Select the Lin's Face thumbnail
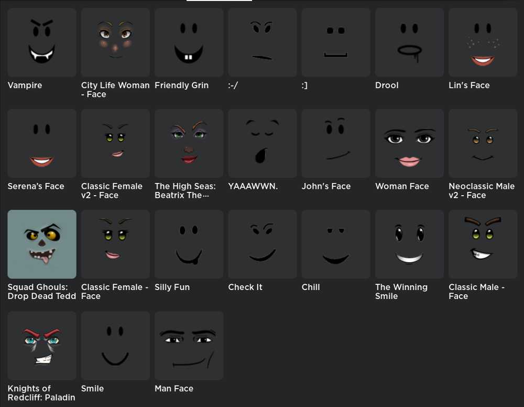This screenshot has height=407, width=524. pos(483,42)
